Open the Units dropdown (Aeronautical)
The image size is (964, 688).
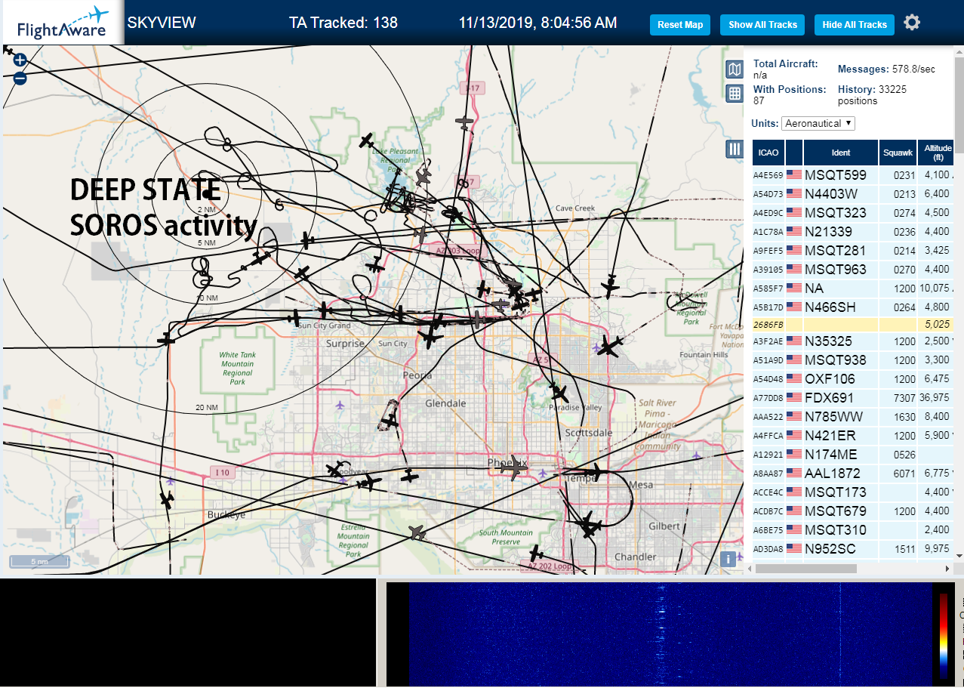[x=818, y=123]
